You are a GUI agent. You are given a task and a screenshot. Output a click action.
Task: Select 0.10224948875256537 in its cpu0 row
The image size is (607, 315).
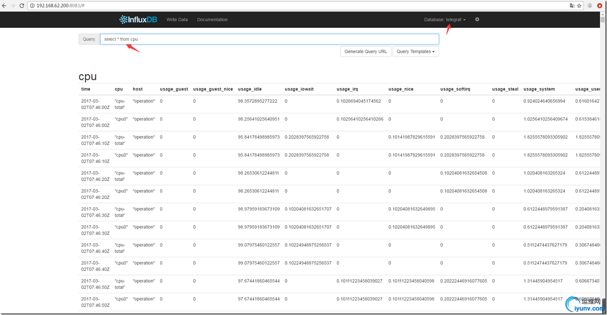308,263
